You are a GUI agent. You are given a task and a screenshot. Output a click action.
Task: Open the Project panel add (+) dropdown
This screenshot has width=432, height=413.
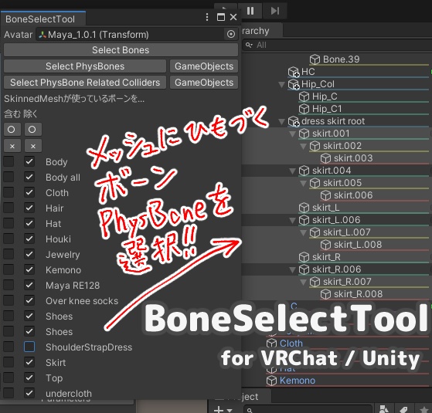pos(223,410)
